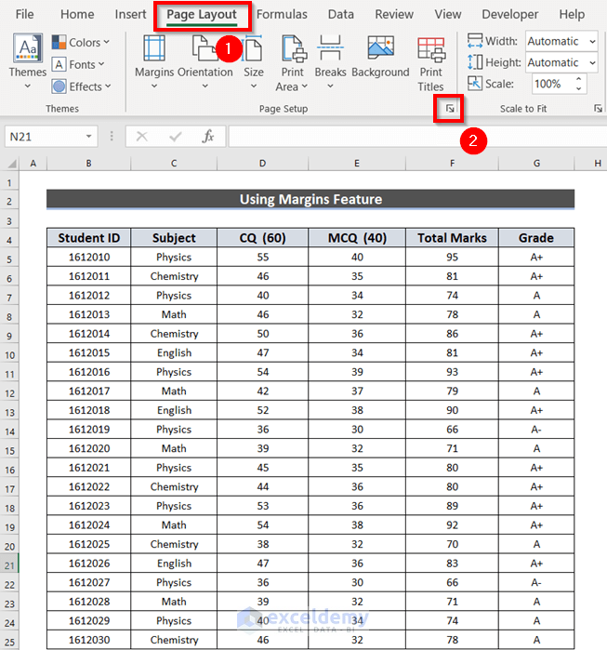
Task: Select row 5 header
Action: [x=9, y=259]
